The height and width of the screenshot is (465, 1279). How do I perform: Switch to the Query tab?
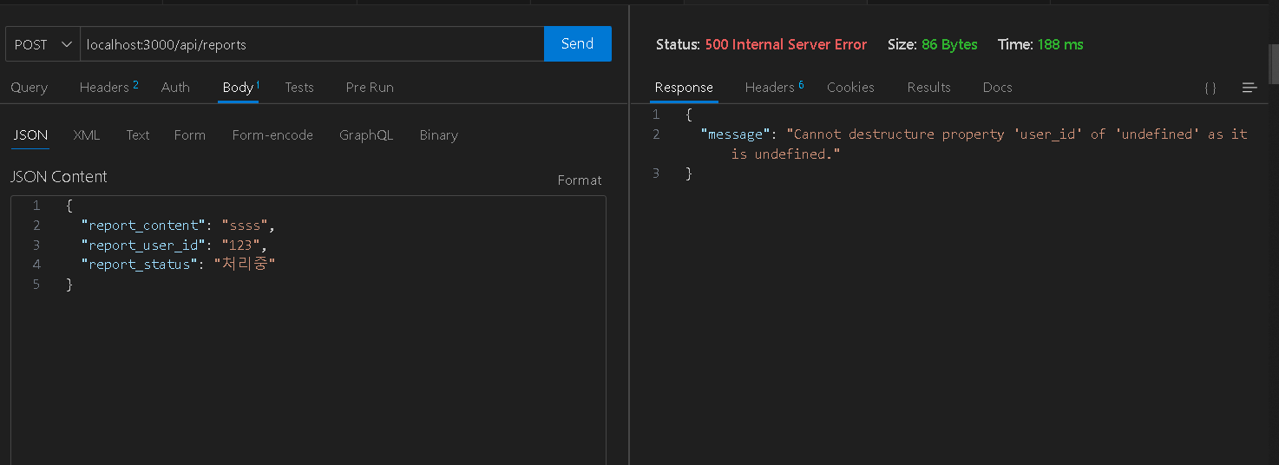30,88
